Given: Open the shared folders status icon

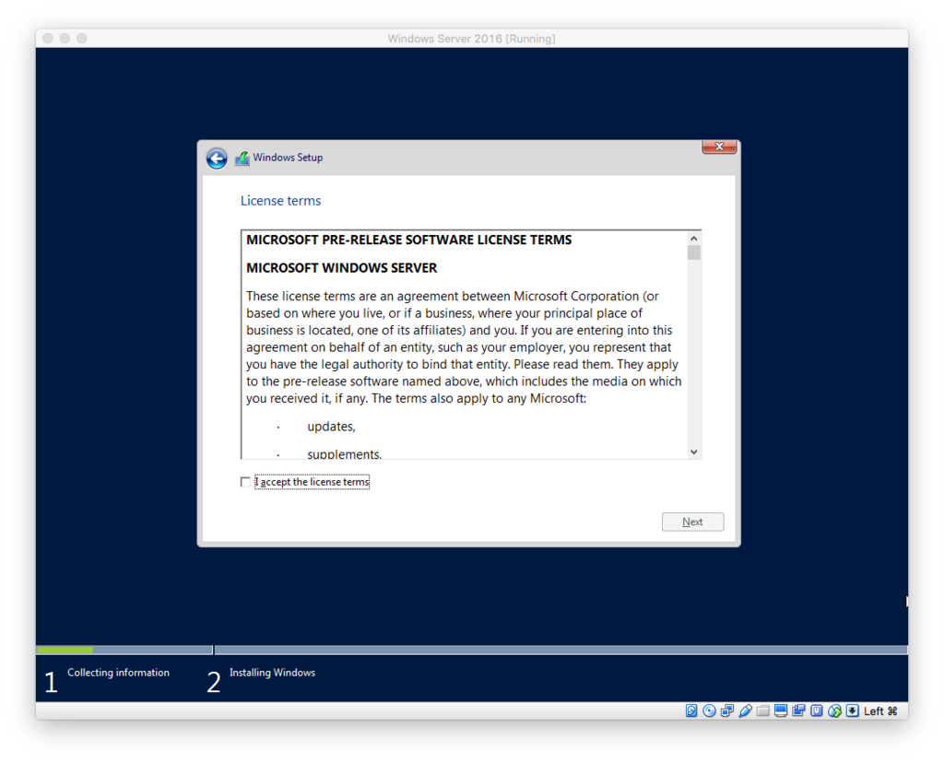Looking at the screenshot, I should click(762, 710).
